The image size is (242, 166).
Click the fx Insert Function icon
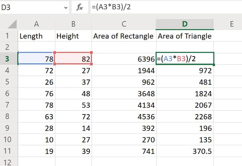point(80,7)
